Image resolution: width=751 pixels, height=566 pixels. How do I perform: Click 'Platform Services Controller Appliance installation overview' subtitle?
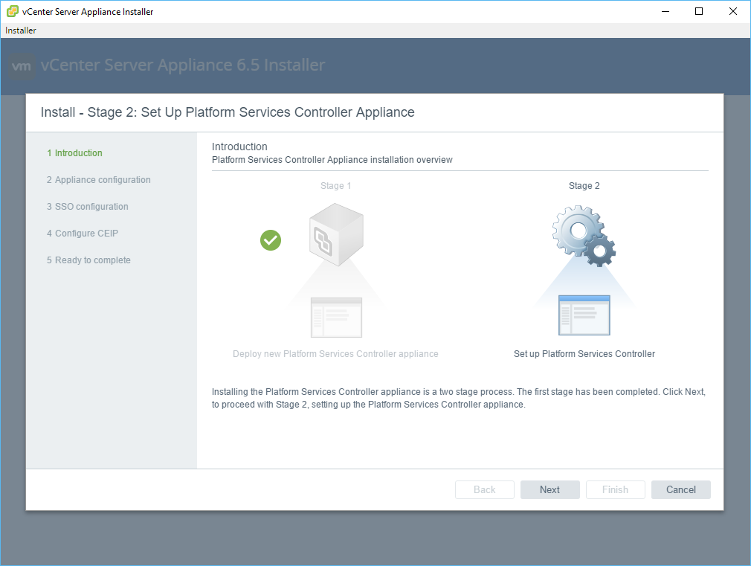(332, 160)
